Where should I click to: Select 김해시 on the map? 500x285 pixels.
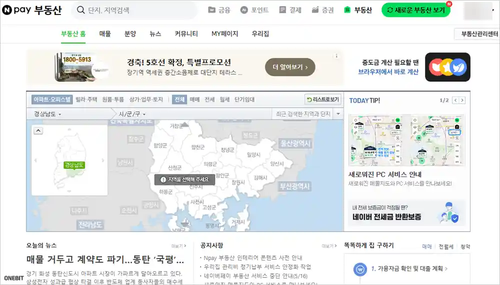[x=260, y=178]
